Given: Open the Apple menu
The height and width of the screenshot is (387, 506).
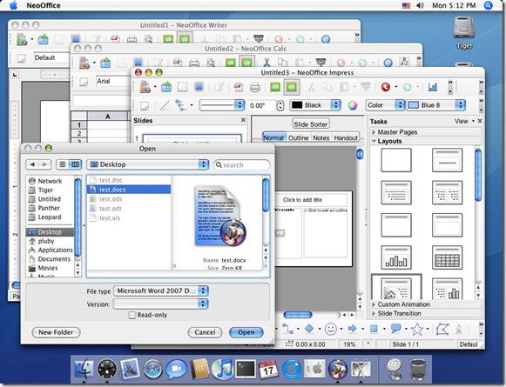Looking at the screenshot, I should point(14,5).
